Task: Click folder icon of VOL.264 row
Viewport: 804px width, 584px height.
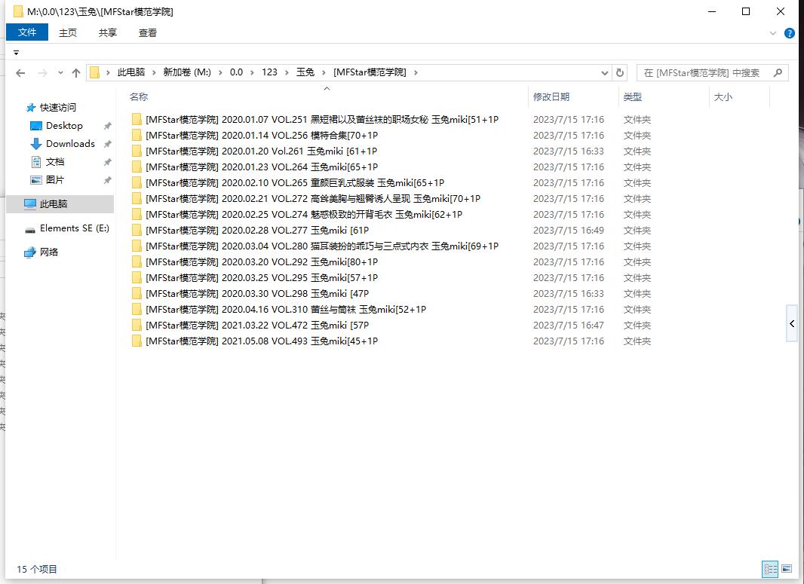Action: coord(137,167)
